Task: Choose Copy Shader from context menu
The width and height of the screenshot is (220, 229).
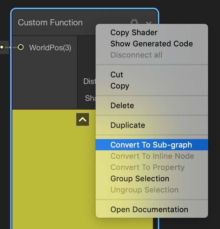Action: 151,32
